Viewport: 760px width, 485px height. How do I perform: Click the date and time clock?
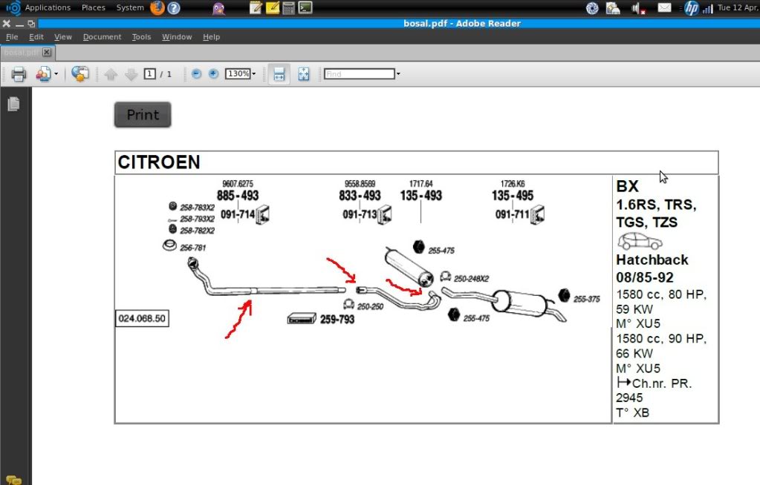[x=738, y=7]
